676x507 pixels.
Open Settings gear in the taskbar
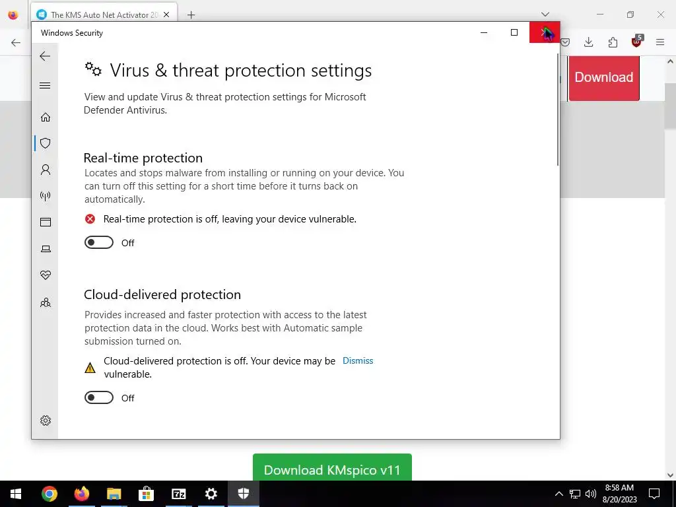click(x=211, y=494)
